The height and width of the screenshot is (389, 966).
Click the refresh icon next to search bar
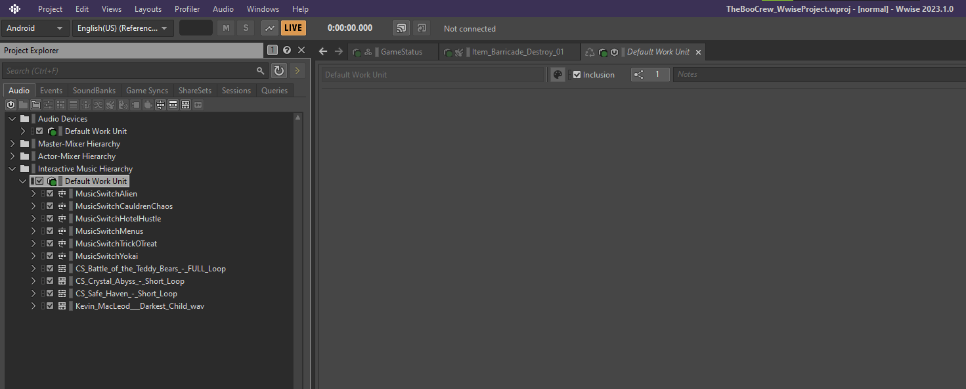(x=278, y=70)
